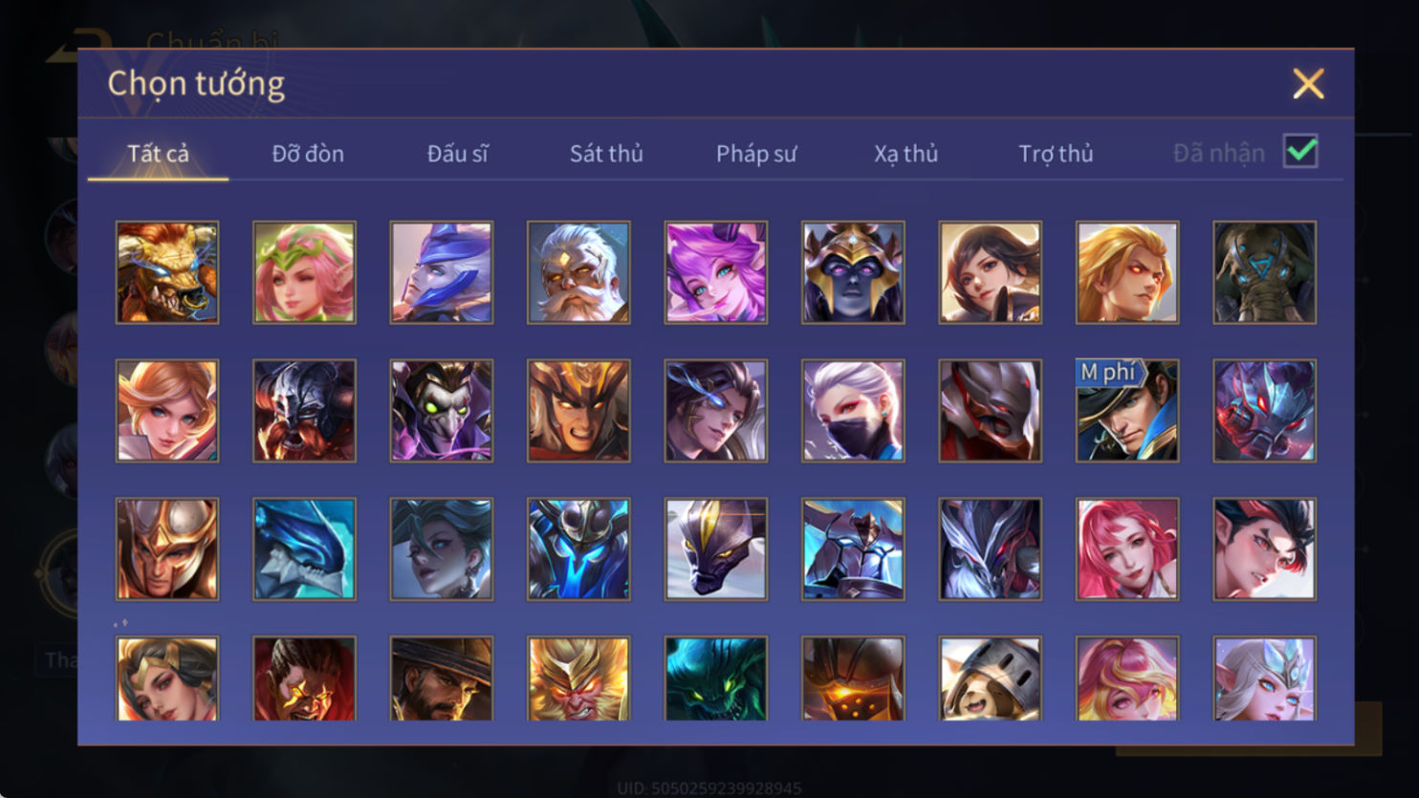Show the 'Pháp sư' hero category

coord(756,154)
